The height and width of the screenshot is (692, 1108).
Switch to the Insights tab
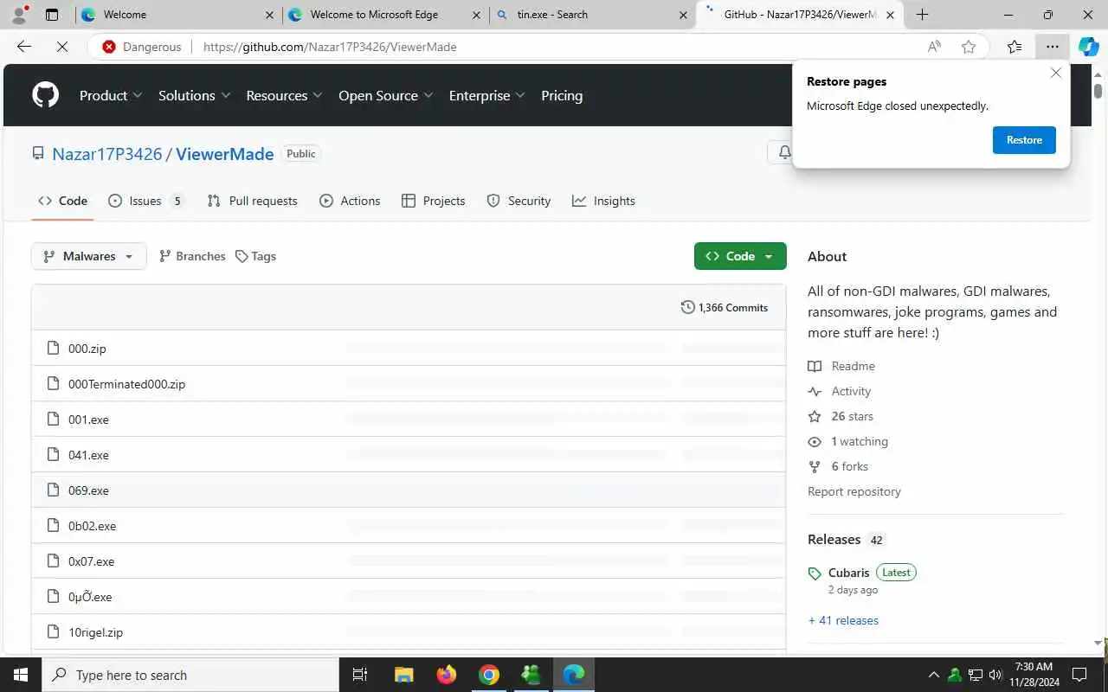tap(603, 201)
